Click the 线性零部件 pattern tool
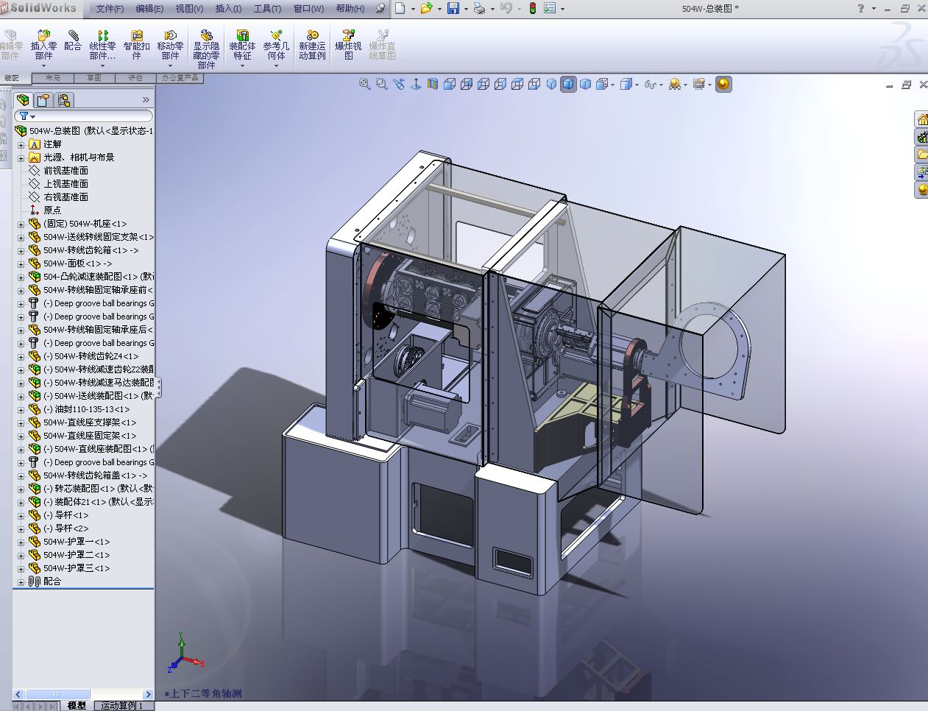The width and height of the screenshot is (928, 711). click(102, 45)
